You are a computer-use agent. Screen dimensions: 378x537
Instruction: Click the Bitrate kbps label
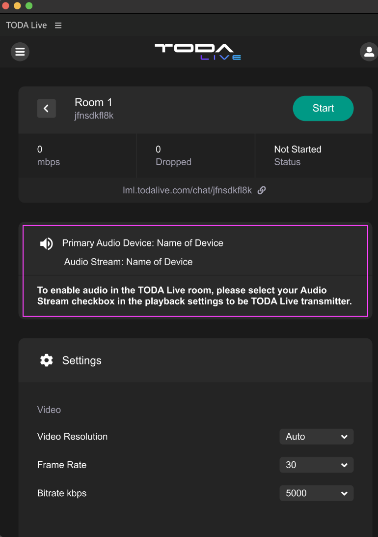coord(62,493)
